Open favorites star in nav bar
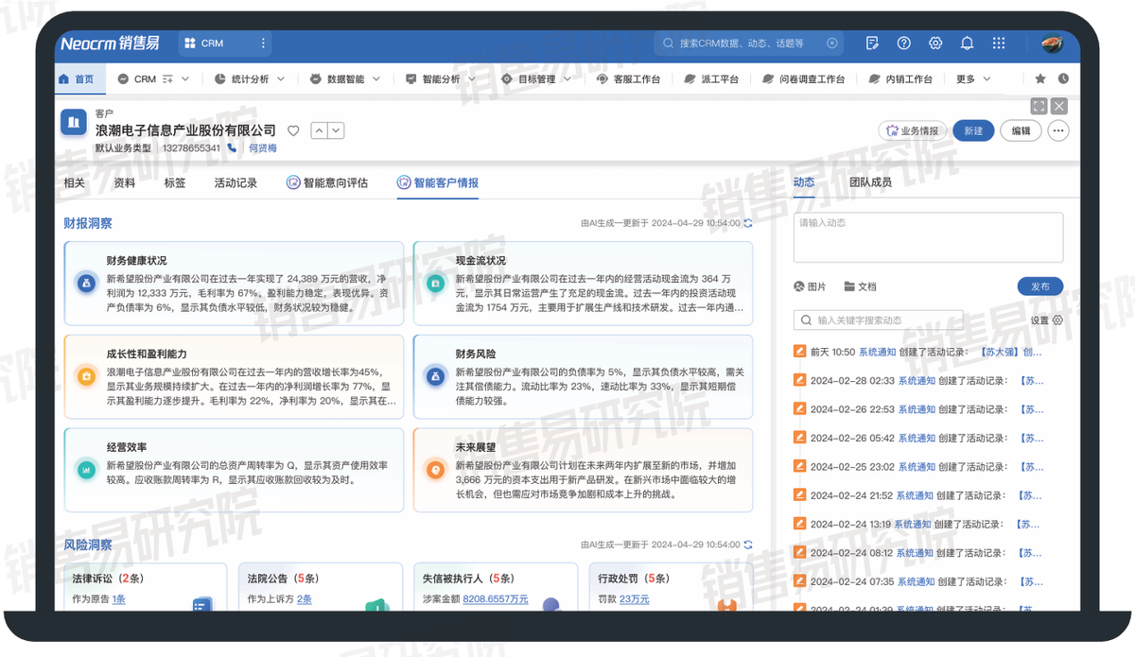This screenshot has width=1135, height=657. tap(1040, 79)
